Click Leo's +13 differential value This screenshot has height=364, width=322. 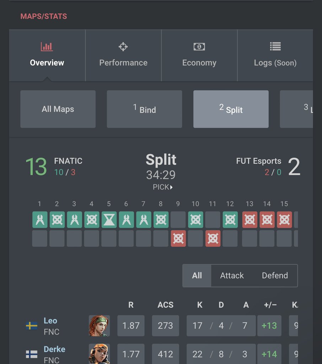pos(269,326)
